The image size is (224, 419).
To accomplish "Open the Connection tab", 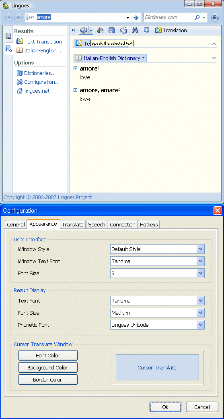I will pyautogui.click(x=123, y=224).
